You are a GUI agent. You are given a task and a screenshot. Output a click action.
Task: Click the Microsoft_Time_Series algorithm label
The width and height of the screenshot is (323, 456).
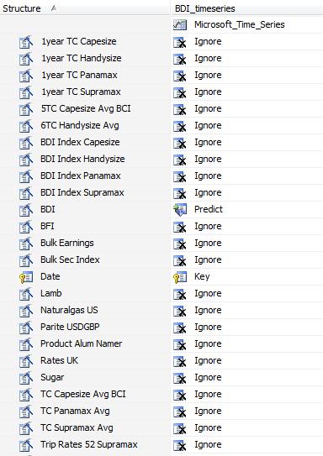(240, 24)
